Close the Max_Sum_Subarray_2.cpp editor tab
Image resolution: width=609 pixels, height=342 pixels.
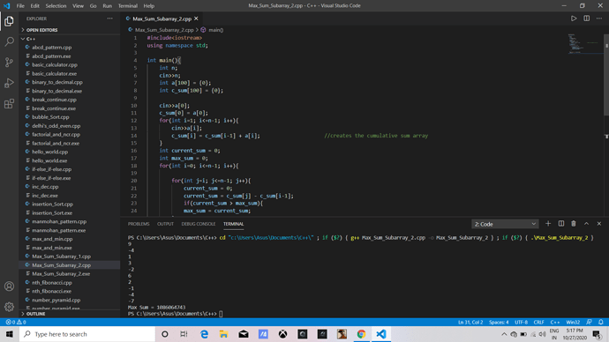(x=196, y=19)
